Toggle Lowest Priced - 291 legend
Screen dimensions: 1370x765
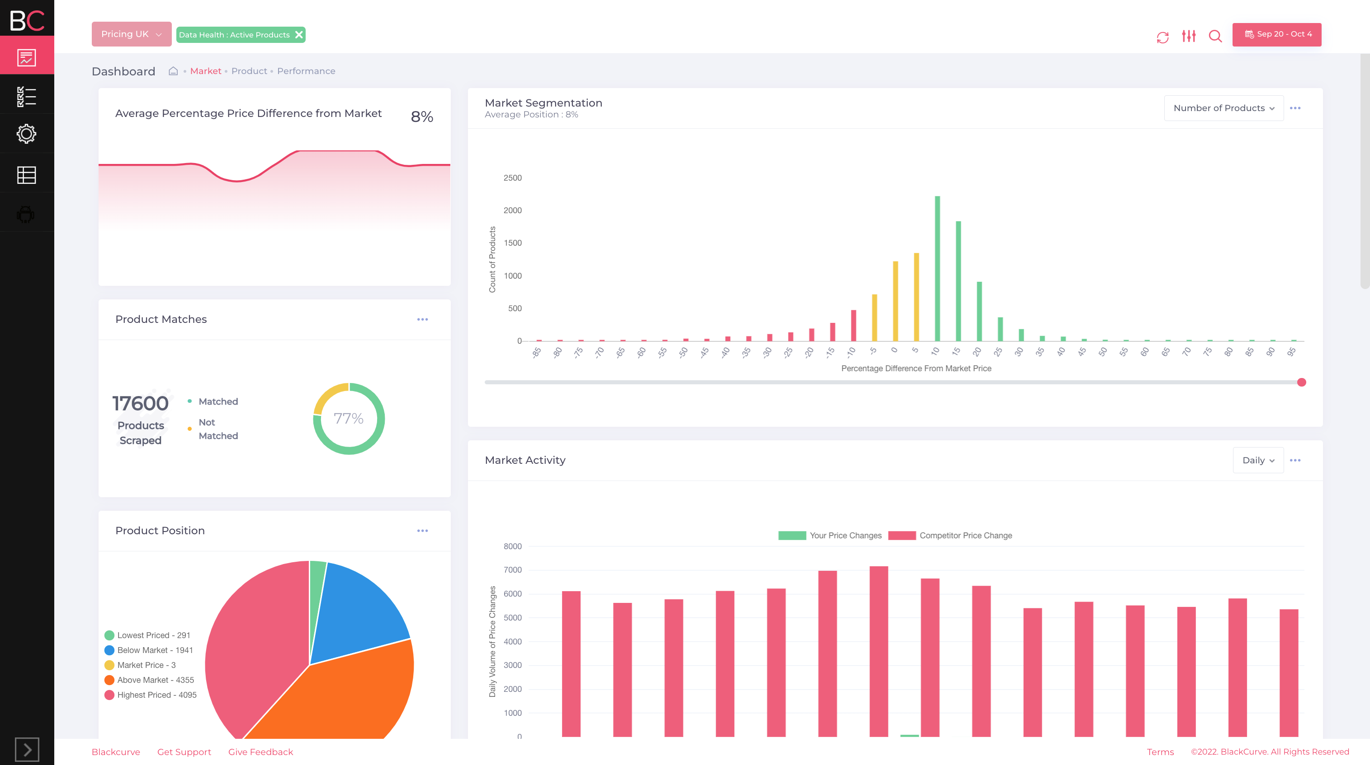coord(147,635)
